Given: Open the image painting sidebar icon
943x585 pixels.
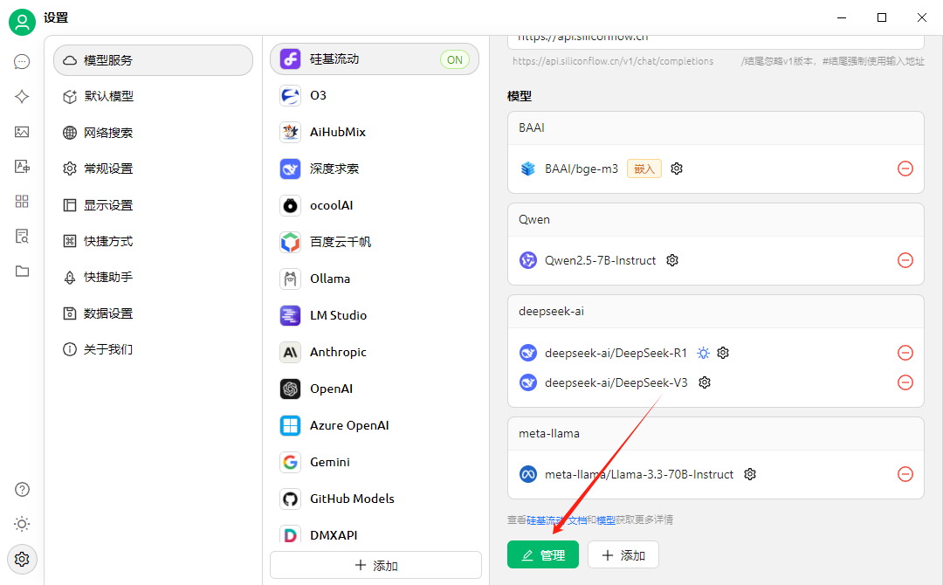Looking at the screenshot, I should click(22, 132).
